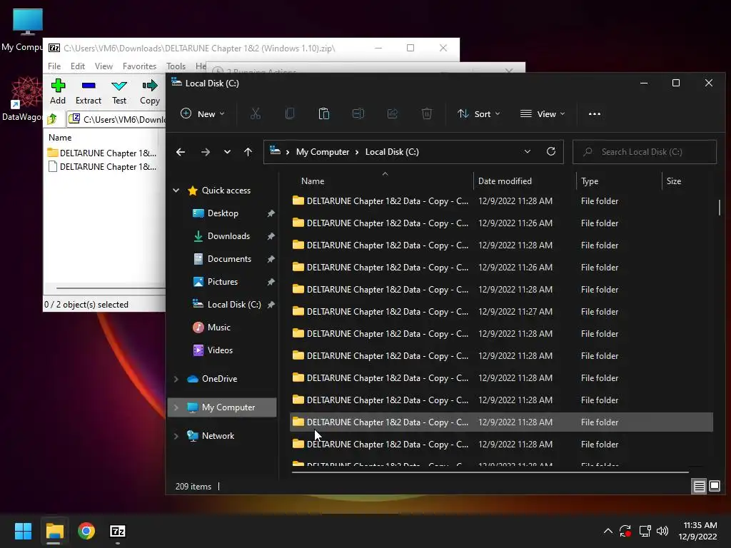
Task: Click the 7-Zip address path field
Action: pos(116,119)
